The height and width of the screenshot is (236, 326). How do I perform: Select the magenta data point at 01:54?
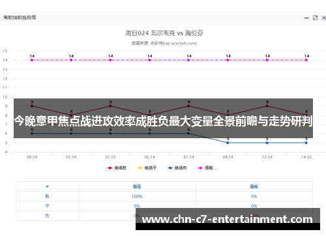pos(71,60)
